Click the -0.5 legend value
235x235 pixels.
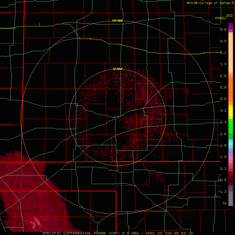tap(222, 180)
